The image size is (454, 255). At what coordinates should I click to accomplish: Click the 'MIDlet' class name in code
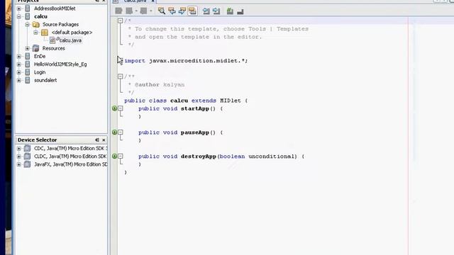(x=230, y=101)
